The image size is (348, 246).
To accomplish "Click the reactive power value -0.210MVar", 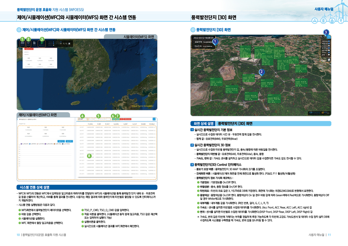I will [x=207, y=46].
